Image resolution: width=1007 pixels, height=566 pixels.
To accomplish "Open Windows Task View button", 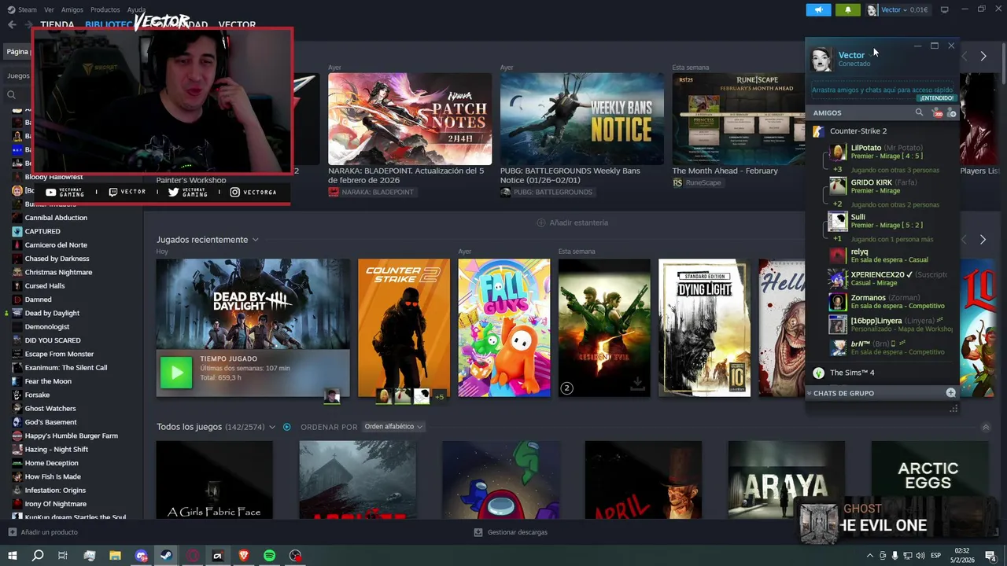I will point(63,556).
